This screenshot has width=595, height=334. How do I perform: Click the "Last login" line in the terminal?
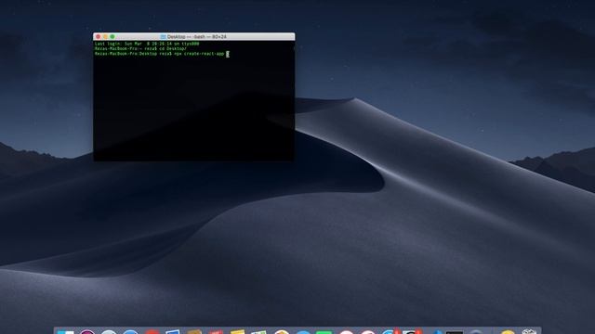point(147,44)
